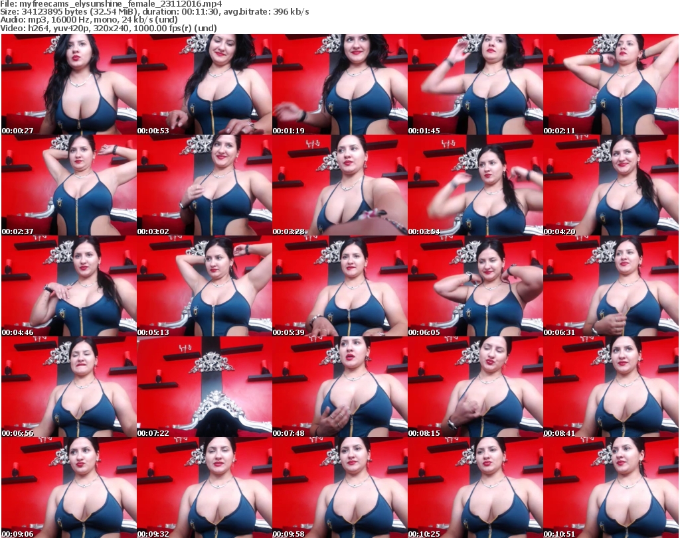Click the thumbnail stamped 00:09:58
This screenshot has height=538, width=680.
point(340,488)
